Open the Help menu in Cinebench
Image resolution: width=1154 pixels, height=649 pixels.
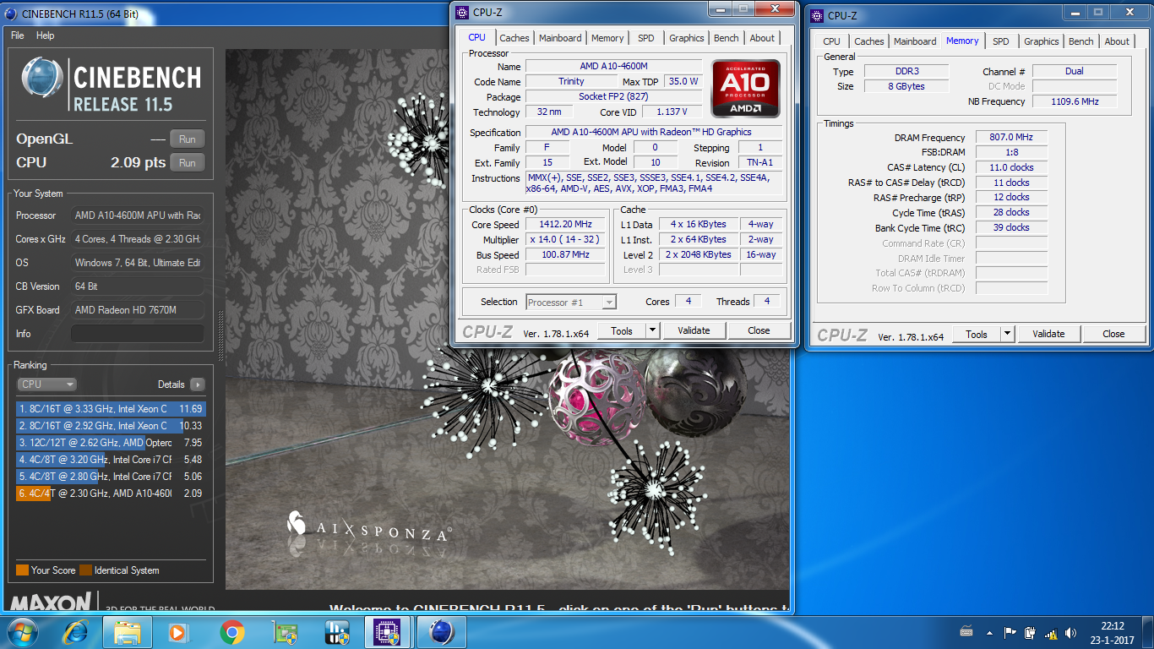tap(46, 35)
